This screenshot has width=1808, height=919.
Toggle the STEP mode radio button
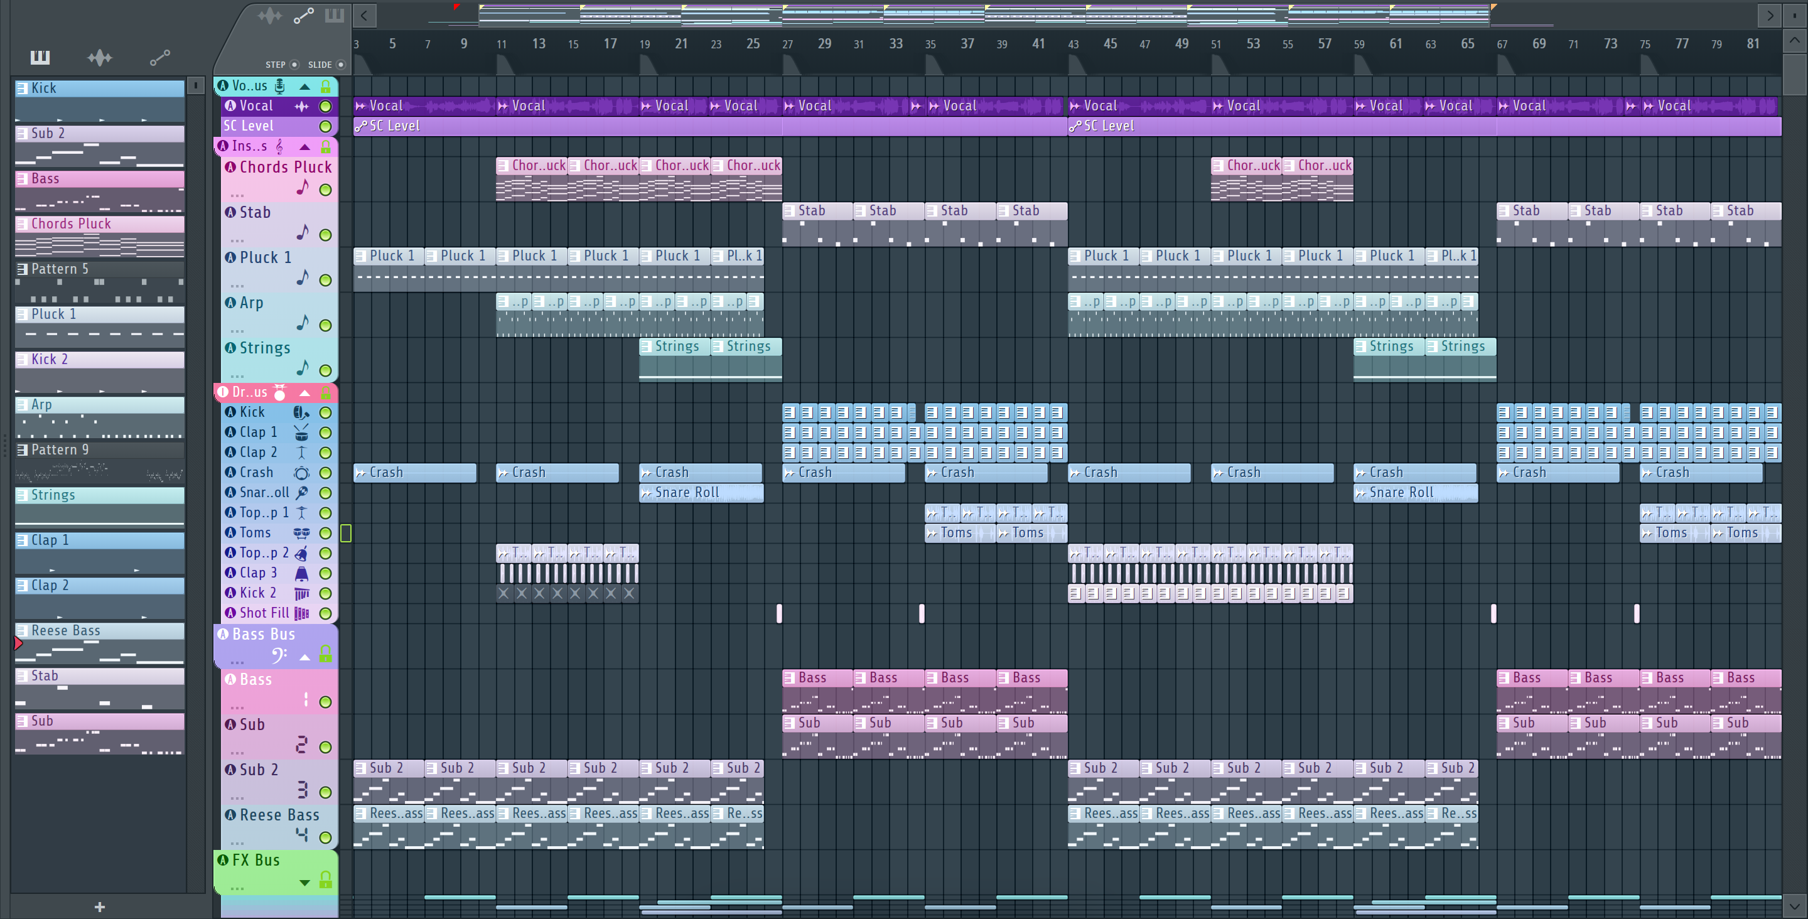point(295,65)
